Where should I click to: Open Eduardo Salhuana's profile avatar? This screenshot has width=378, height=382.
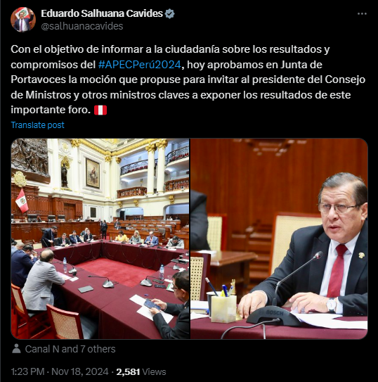point(23,20)
